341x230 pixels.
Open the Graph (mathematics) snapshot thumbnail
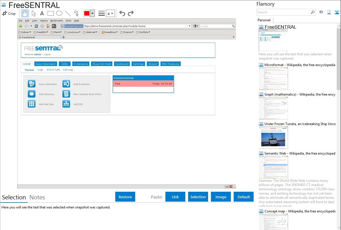(273, 108)
